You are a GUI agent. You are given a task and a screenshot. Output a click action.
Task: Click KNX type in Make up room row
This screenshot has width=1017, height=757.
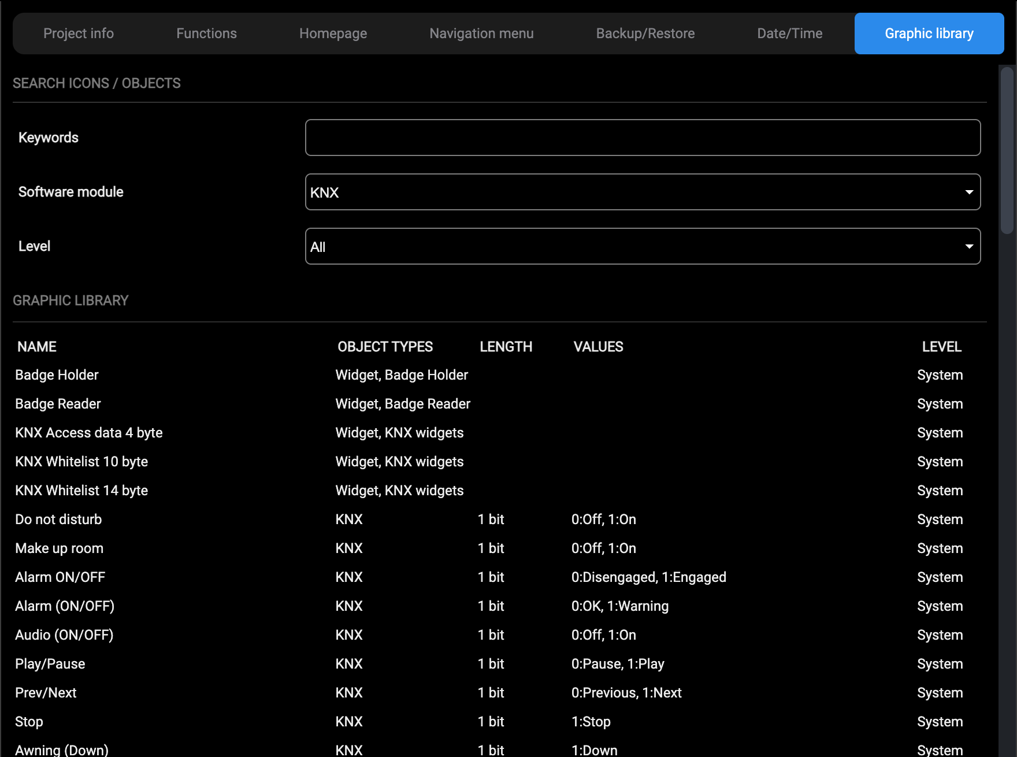(x=349, y=548)
